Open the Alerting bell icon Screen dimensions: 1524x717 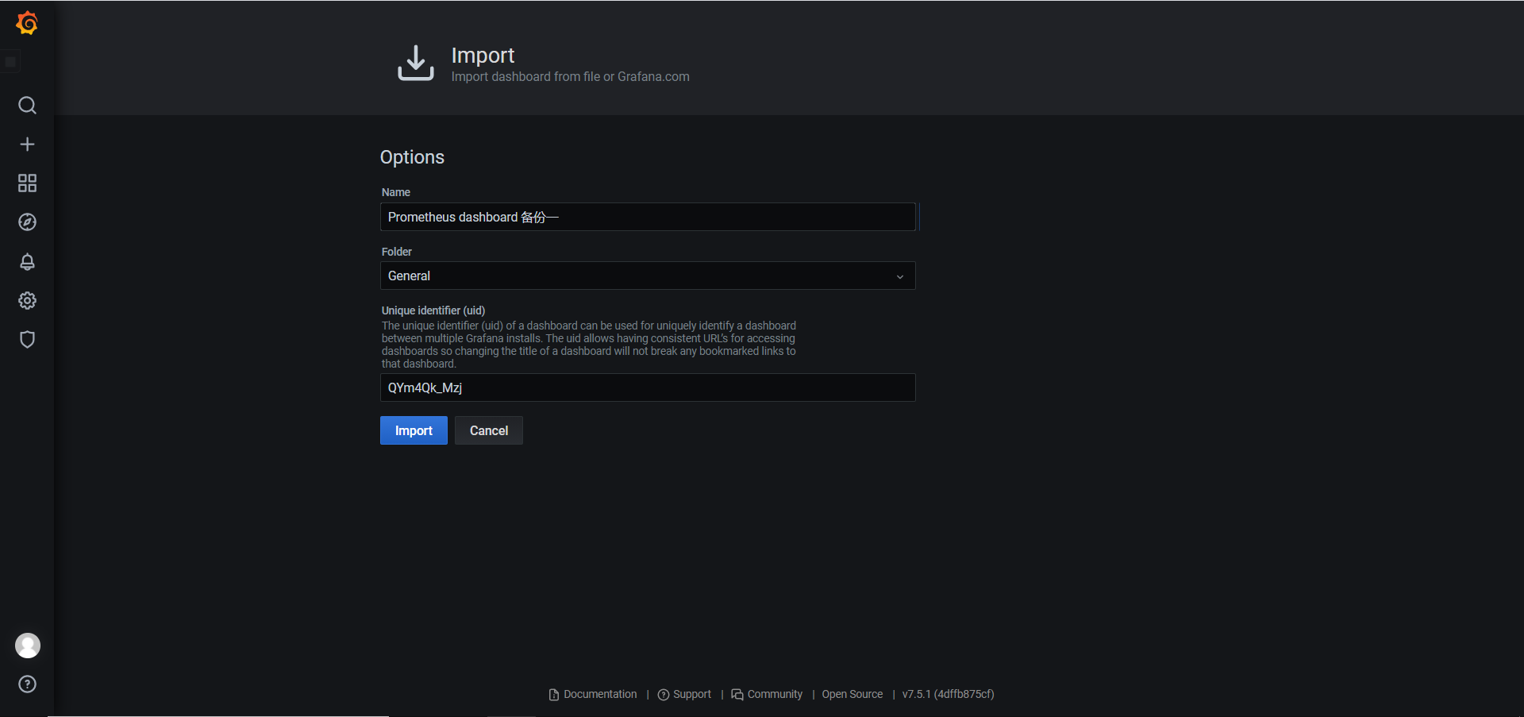click(27, 261)
